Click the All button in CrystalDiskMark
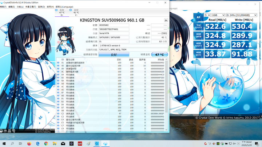This screenshot has height=147, width=262. point(198,17)
